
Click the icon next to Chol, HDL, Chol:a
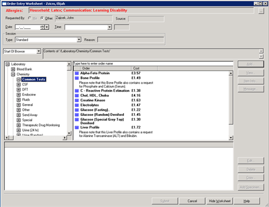(x=76, y=95)
